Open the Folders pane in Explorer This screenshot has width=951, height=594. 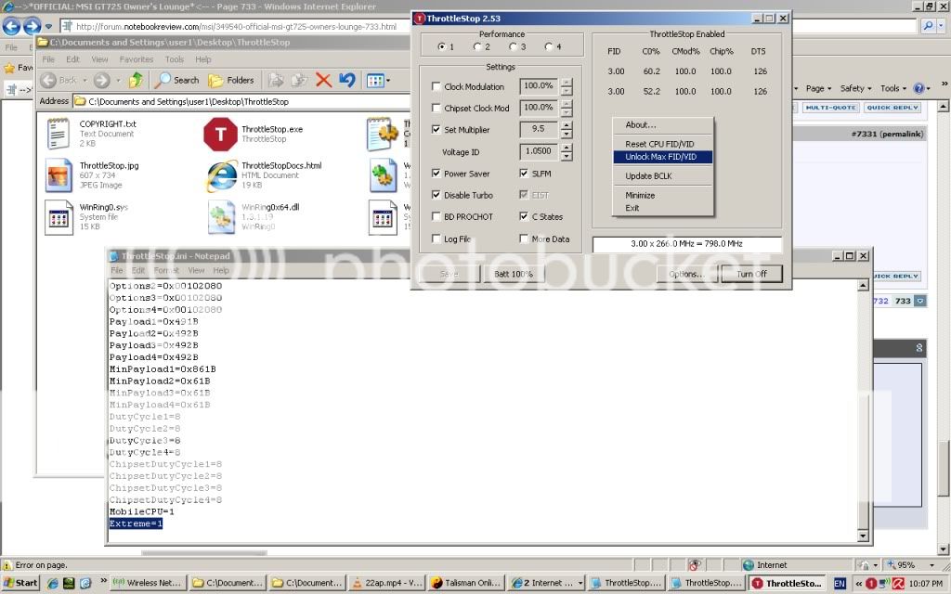click(230, 80)
